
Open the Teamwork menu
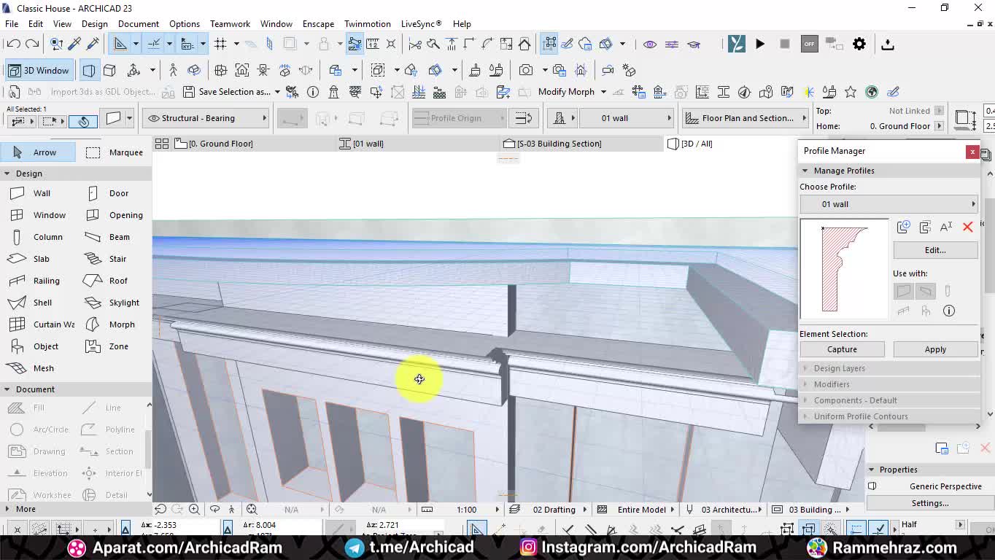pyautogui.click(x=230, y=24)
